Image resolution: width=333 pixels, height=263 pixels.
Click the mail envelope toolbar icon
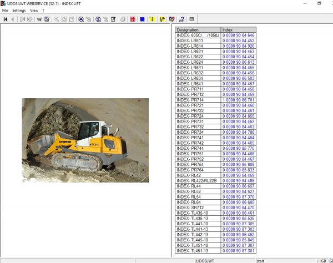click(x=191, y=19)
